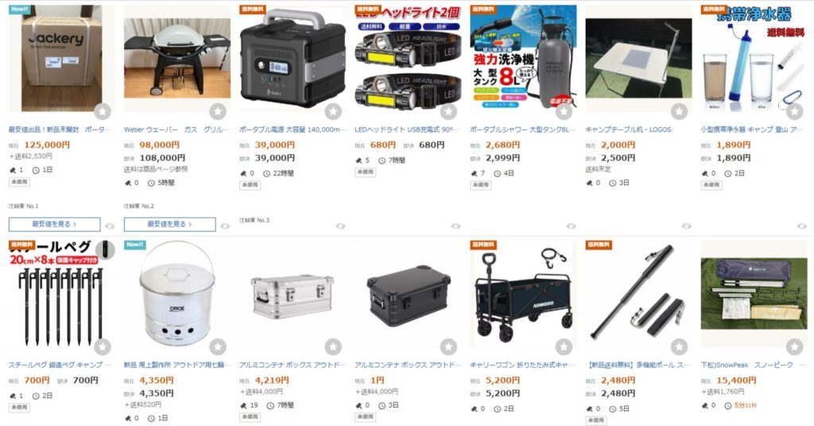Star the Weber gas grill listing
The width and height of the screenshot is (814, 426).
tap(218, 111)
